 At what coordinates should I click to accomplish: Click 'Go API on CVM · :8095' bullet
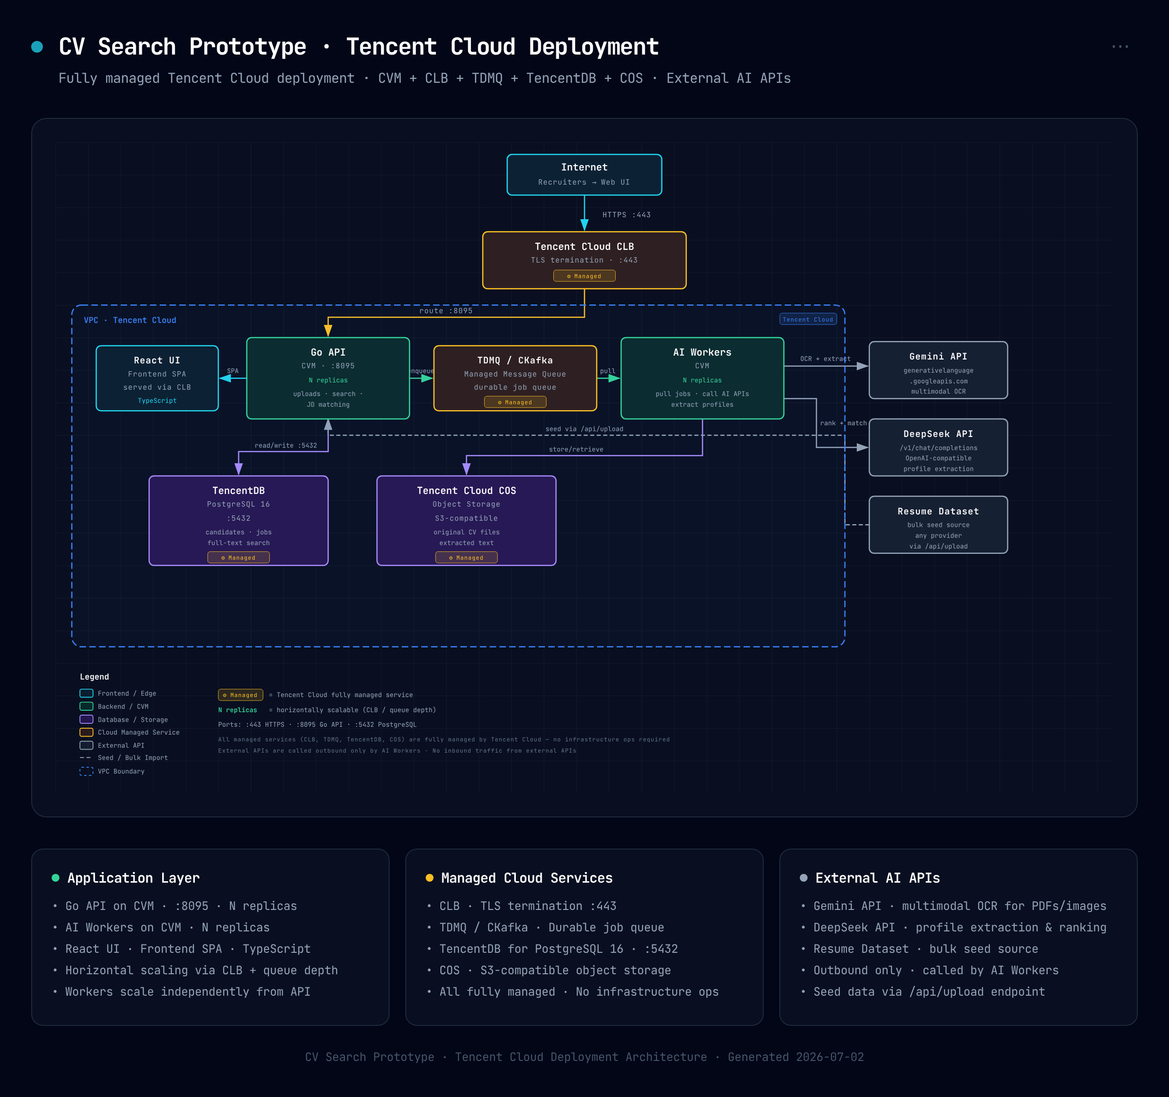[x=181, y=906]
